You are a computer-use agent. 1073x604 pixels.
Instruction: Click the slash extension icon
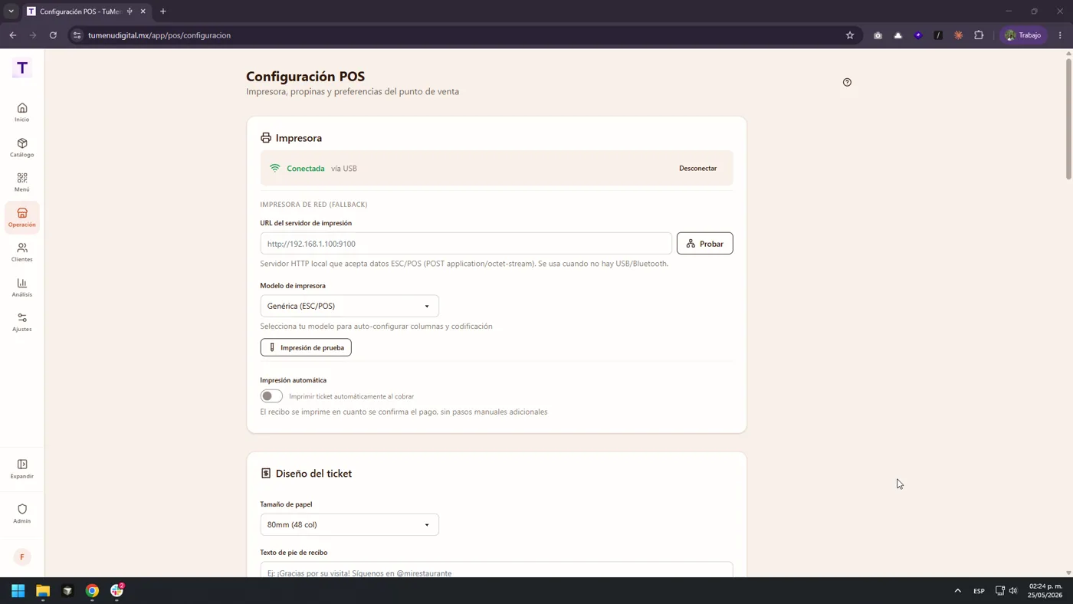(x=938, y=35)
